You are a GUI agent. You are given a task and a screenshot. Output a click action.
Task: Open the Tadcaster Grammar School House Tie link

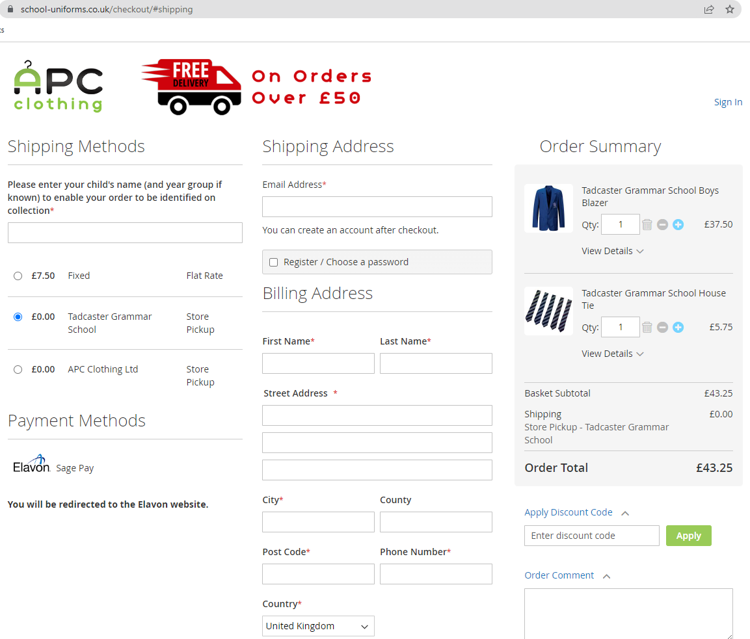653,299
